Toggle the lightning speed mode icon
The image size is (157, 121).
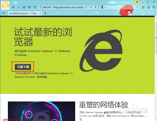87,7
